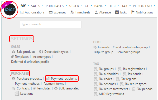
Task: Click the Contracts document icon
Action: click(13, 88)
